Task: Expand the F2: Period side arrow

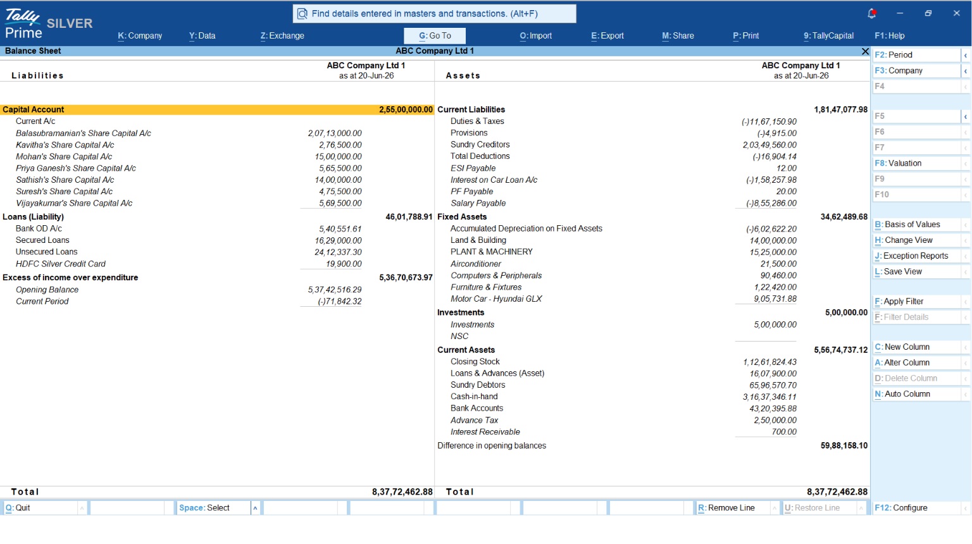Action: (x=966, y=55)
